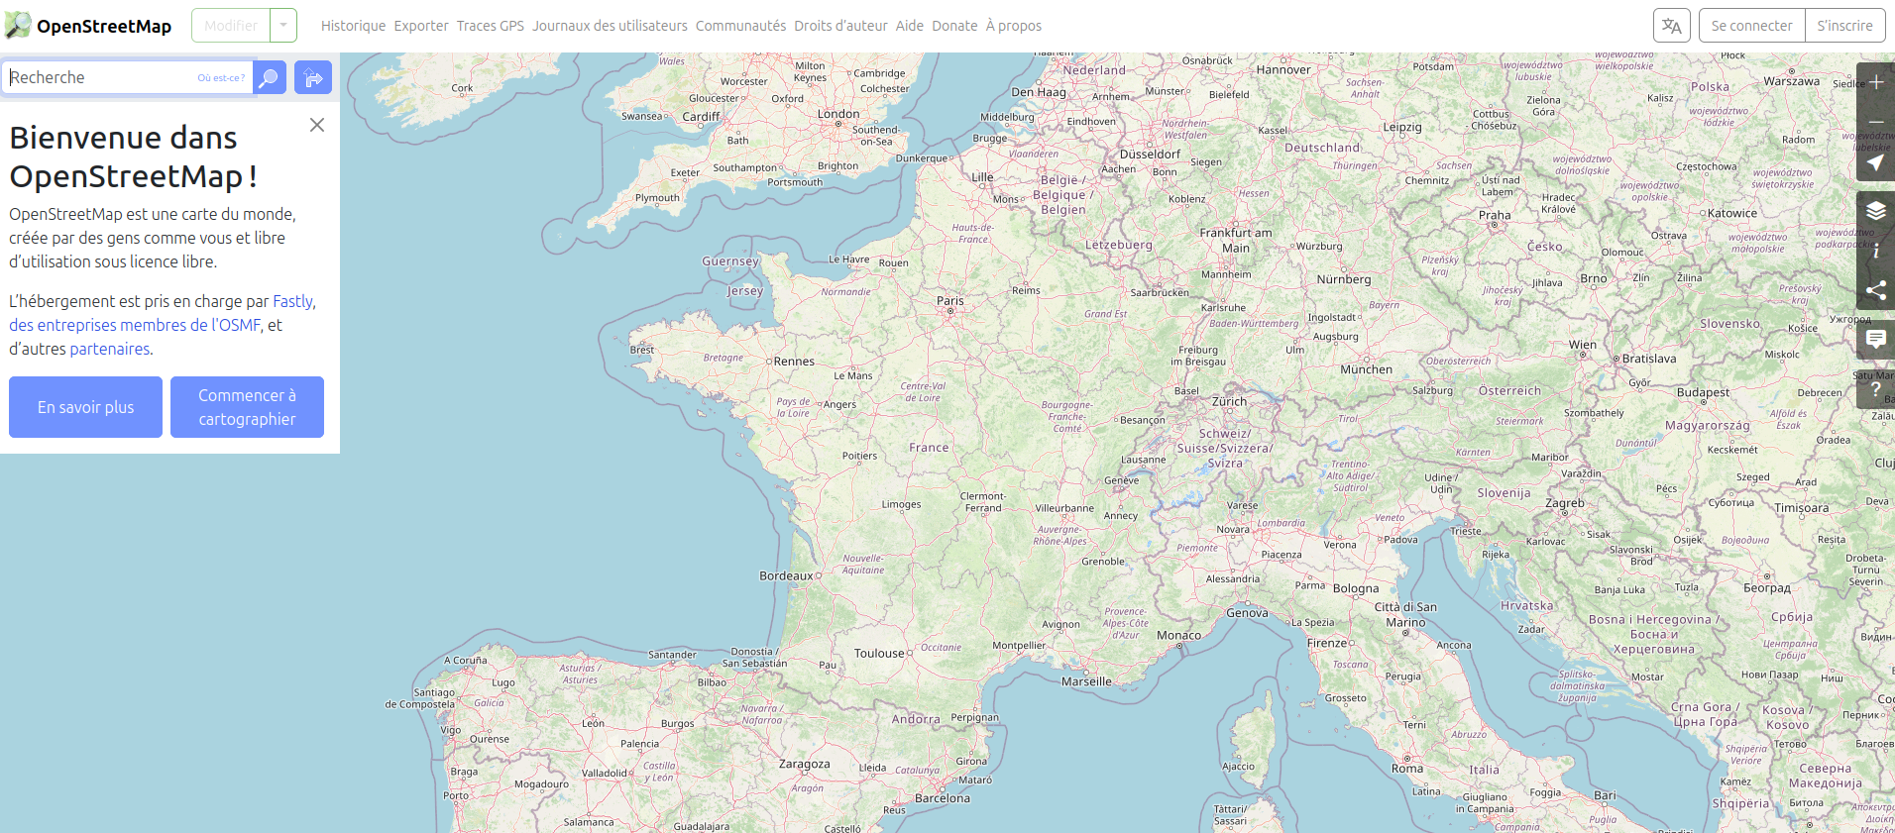This screenshot has width=1895, height=833.
Task: Click Commencer à cartographier button
Action: tap(247, 407)
